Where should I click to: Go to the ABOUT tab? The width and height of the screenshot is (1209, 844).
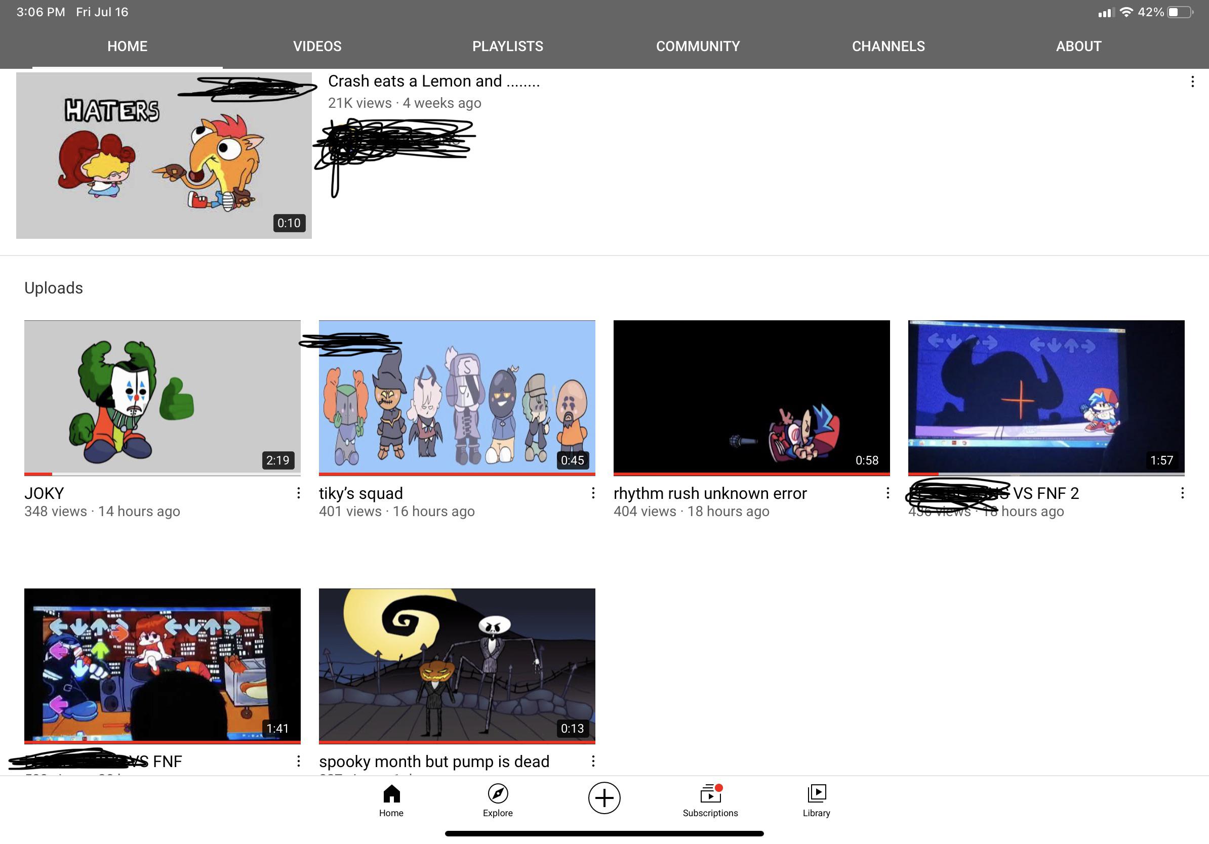pyautogui.click(x=1078, y=47)
